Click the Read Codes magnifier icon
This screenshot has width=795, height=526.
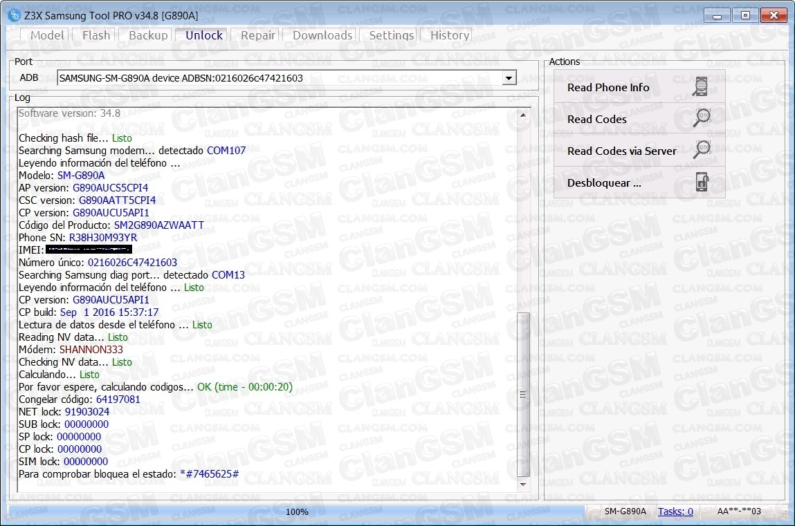tap(702, 118)
